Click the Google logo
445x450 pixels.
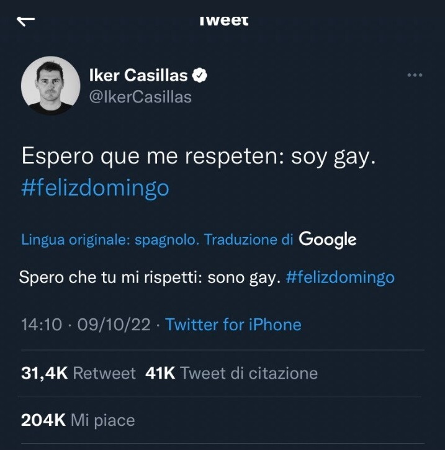point(327,239)
